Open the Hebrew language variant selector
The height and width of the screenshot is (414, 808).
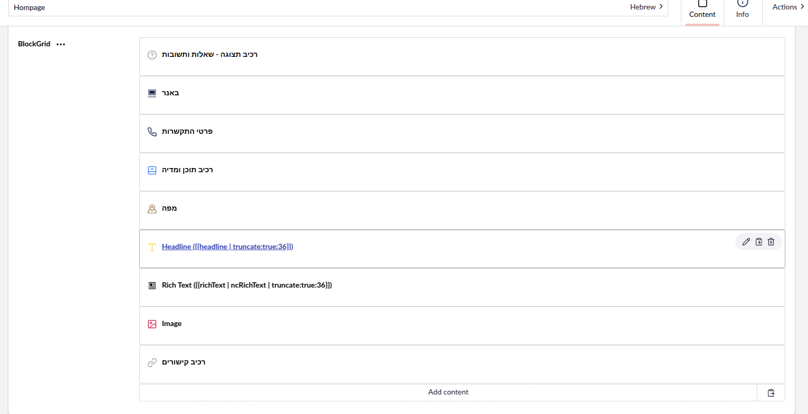point(646,7)
